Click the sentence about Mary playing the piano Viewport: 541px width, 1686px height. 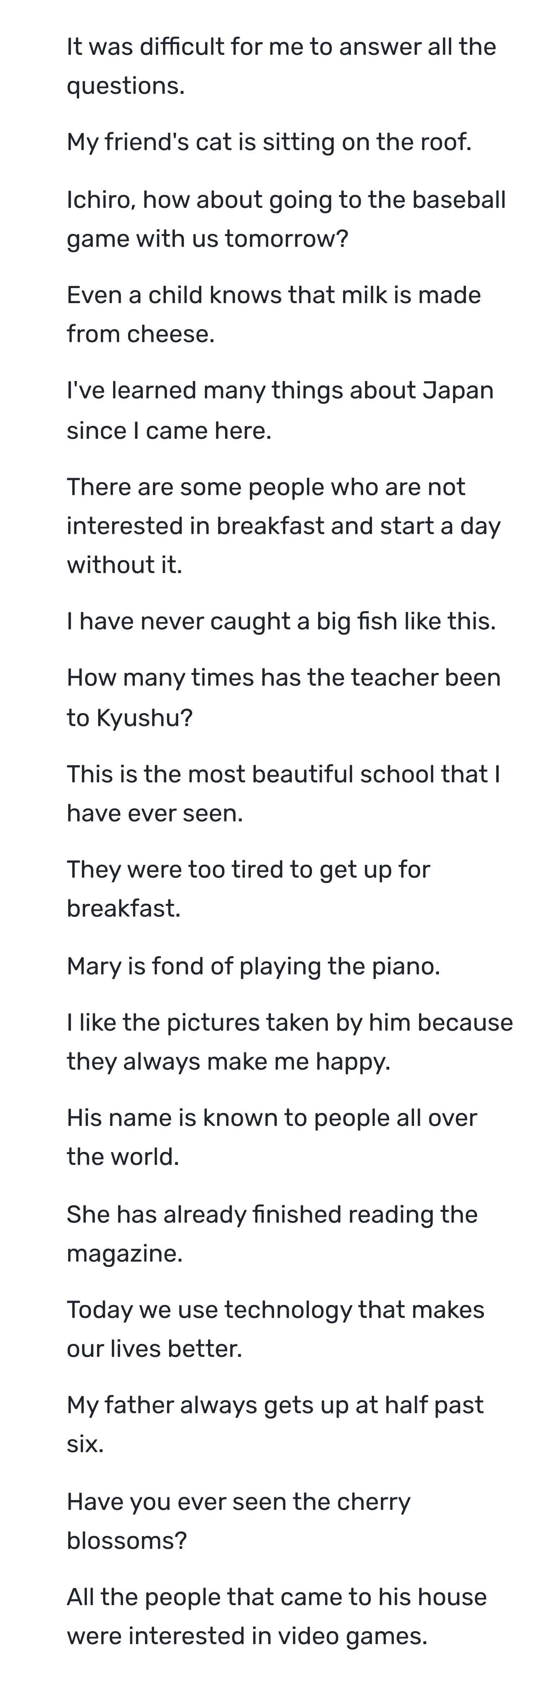click(254, 966)
